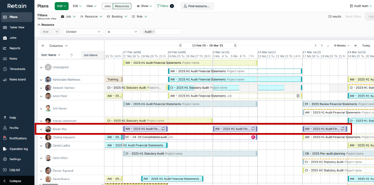Click the right handle of the date range slider
The image size is (374, 185).
point(235,46)
